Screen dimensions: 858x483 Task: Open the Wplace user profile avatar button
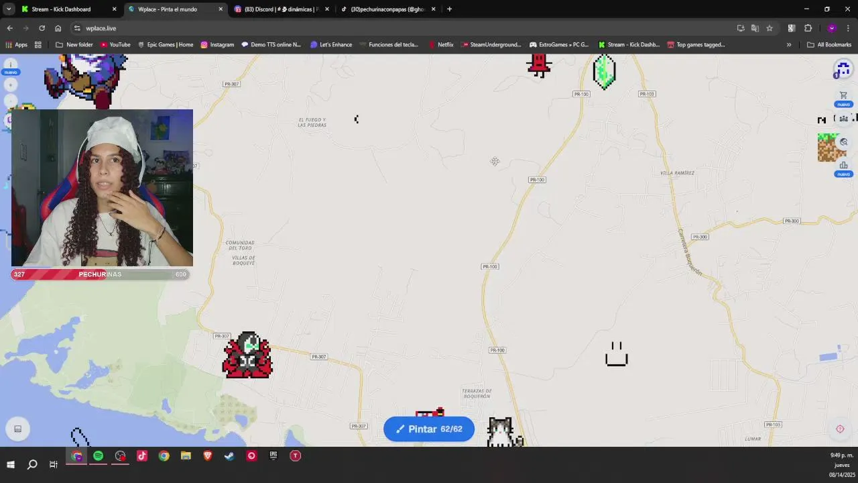pos(843,69)
